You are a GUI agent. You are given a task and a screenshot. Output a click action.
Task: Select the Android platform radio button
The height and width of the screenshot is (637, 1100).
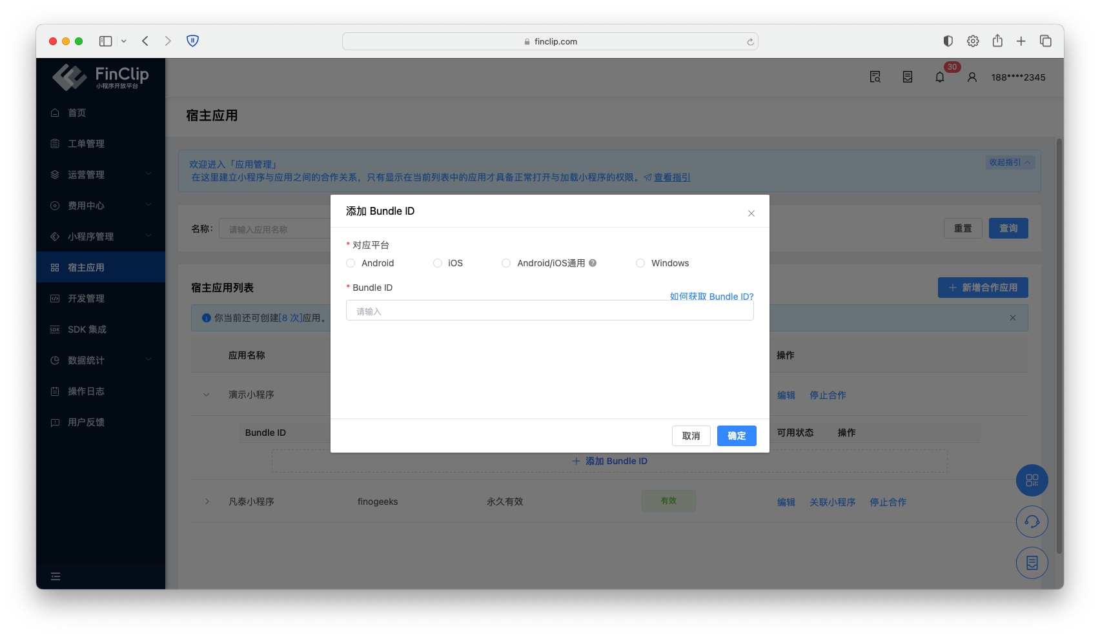(351, 263)
